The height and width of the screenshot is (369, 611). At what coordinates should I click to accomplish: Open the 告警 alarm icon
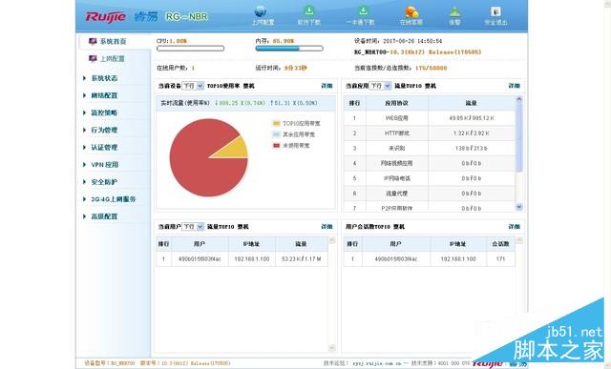click(454, 11)
